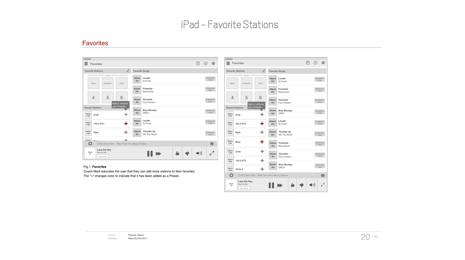This screenshot has width=465, height=260.
Task: Edit Favorite Stations pencil in portrait mockup
Action: [264, 71]
